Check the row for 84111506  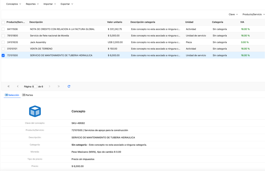coord(3,29)
